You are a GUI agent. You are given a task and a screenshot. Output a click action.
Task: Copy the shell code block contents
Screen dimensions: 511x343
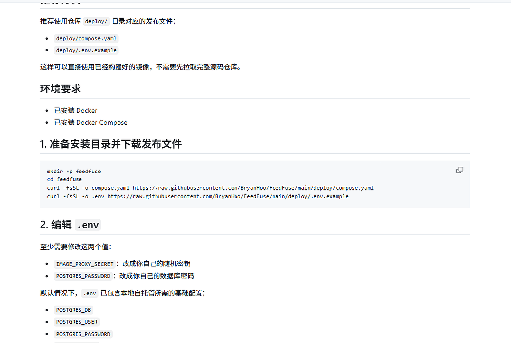(460, 170)
